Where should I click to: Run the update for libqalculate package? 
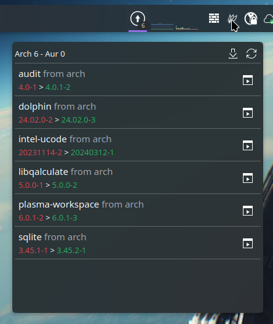248,178
